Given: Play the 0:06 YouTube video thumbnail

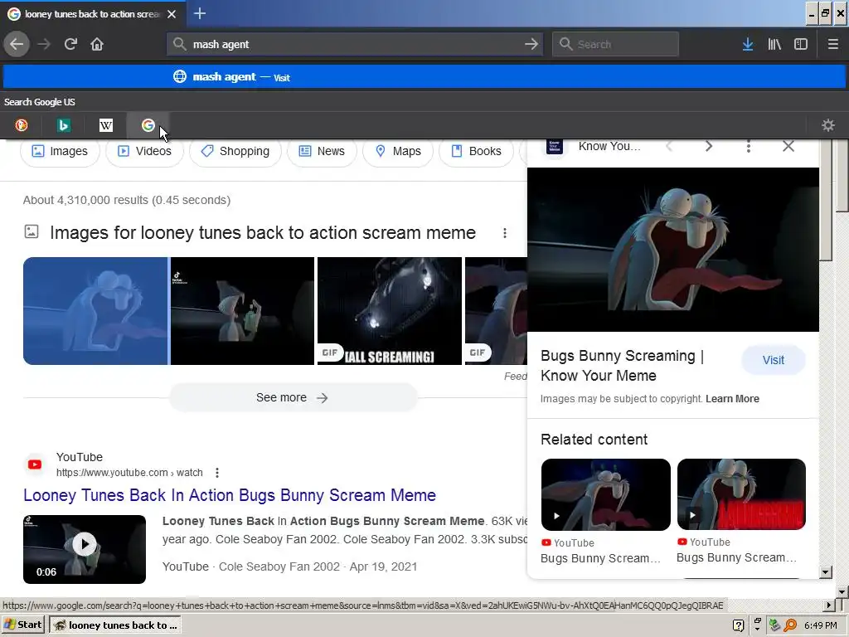Looking at the screenshot, I should click(x=85, y=549).
